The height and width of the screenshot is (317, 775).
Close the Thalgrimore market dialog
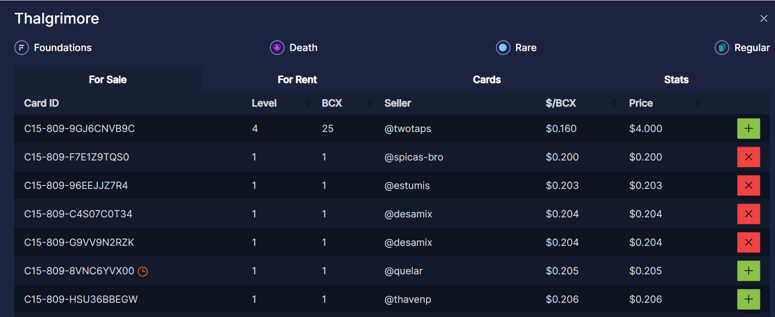click(x=763, y=19)
